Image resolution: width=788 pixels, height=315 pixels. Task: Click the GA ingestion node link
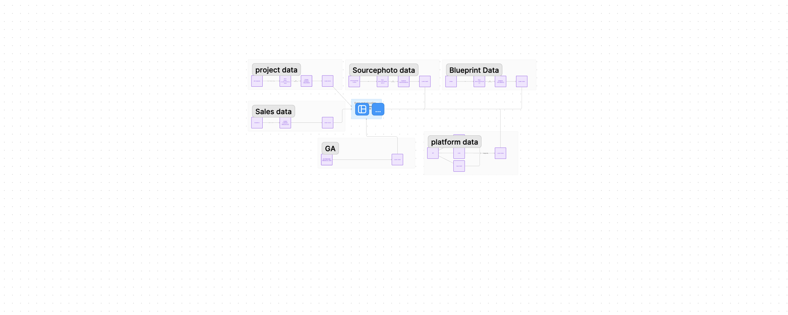coord(327,160)
